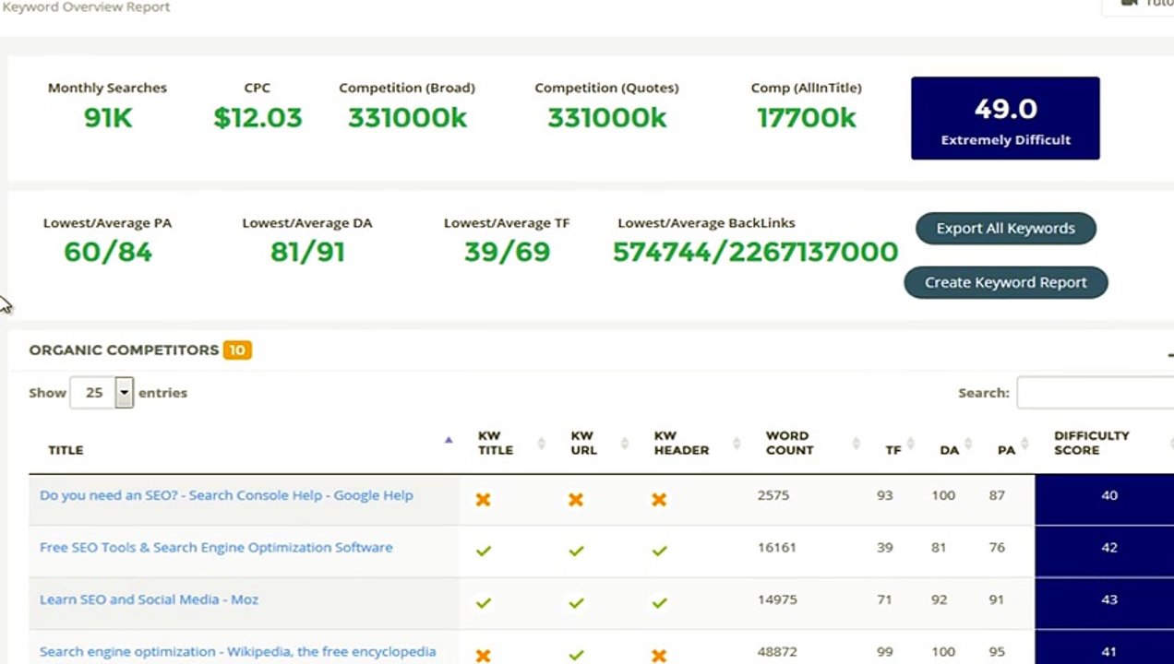Screen dimensions: 1174x664
Task: Sort by DA column header
Action: [x=949, y=450]
